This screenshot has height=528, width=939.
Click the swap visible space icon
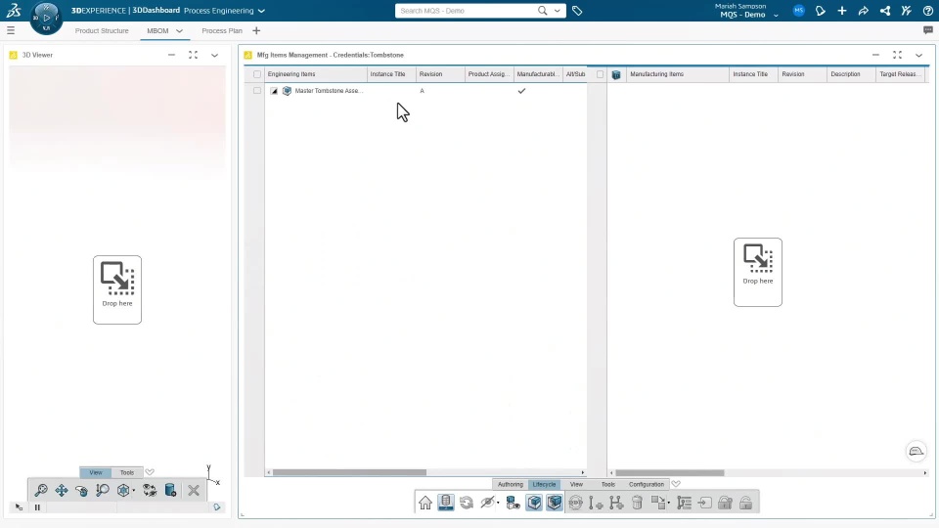[x=150, y=490]
